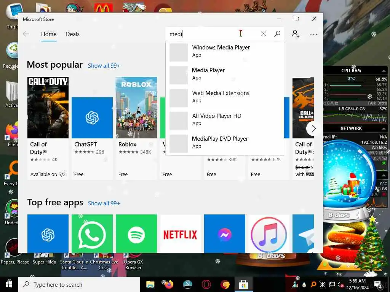Select the Media Player suggestion
Viewport: 390px width, 292px height.
[225, 75]
